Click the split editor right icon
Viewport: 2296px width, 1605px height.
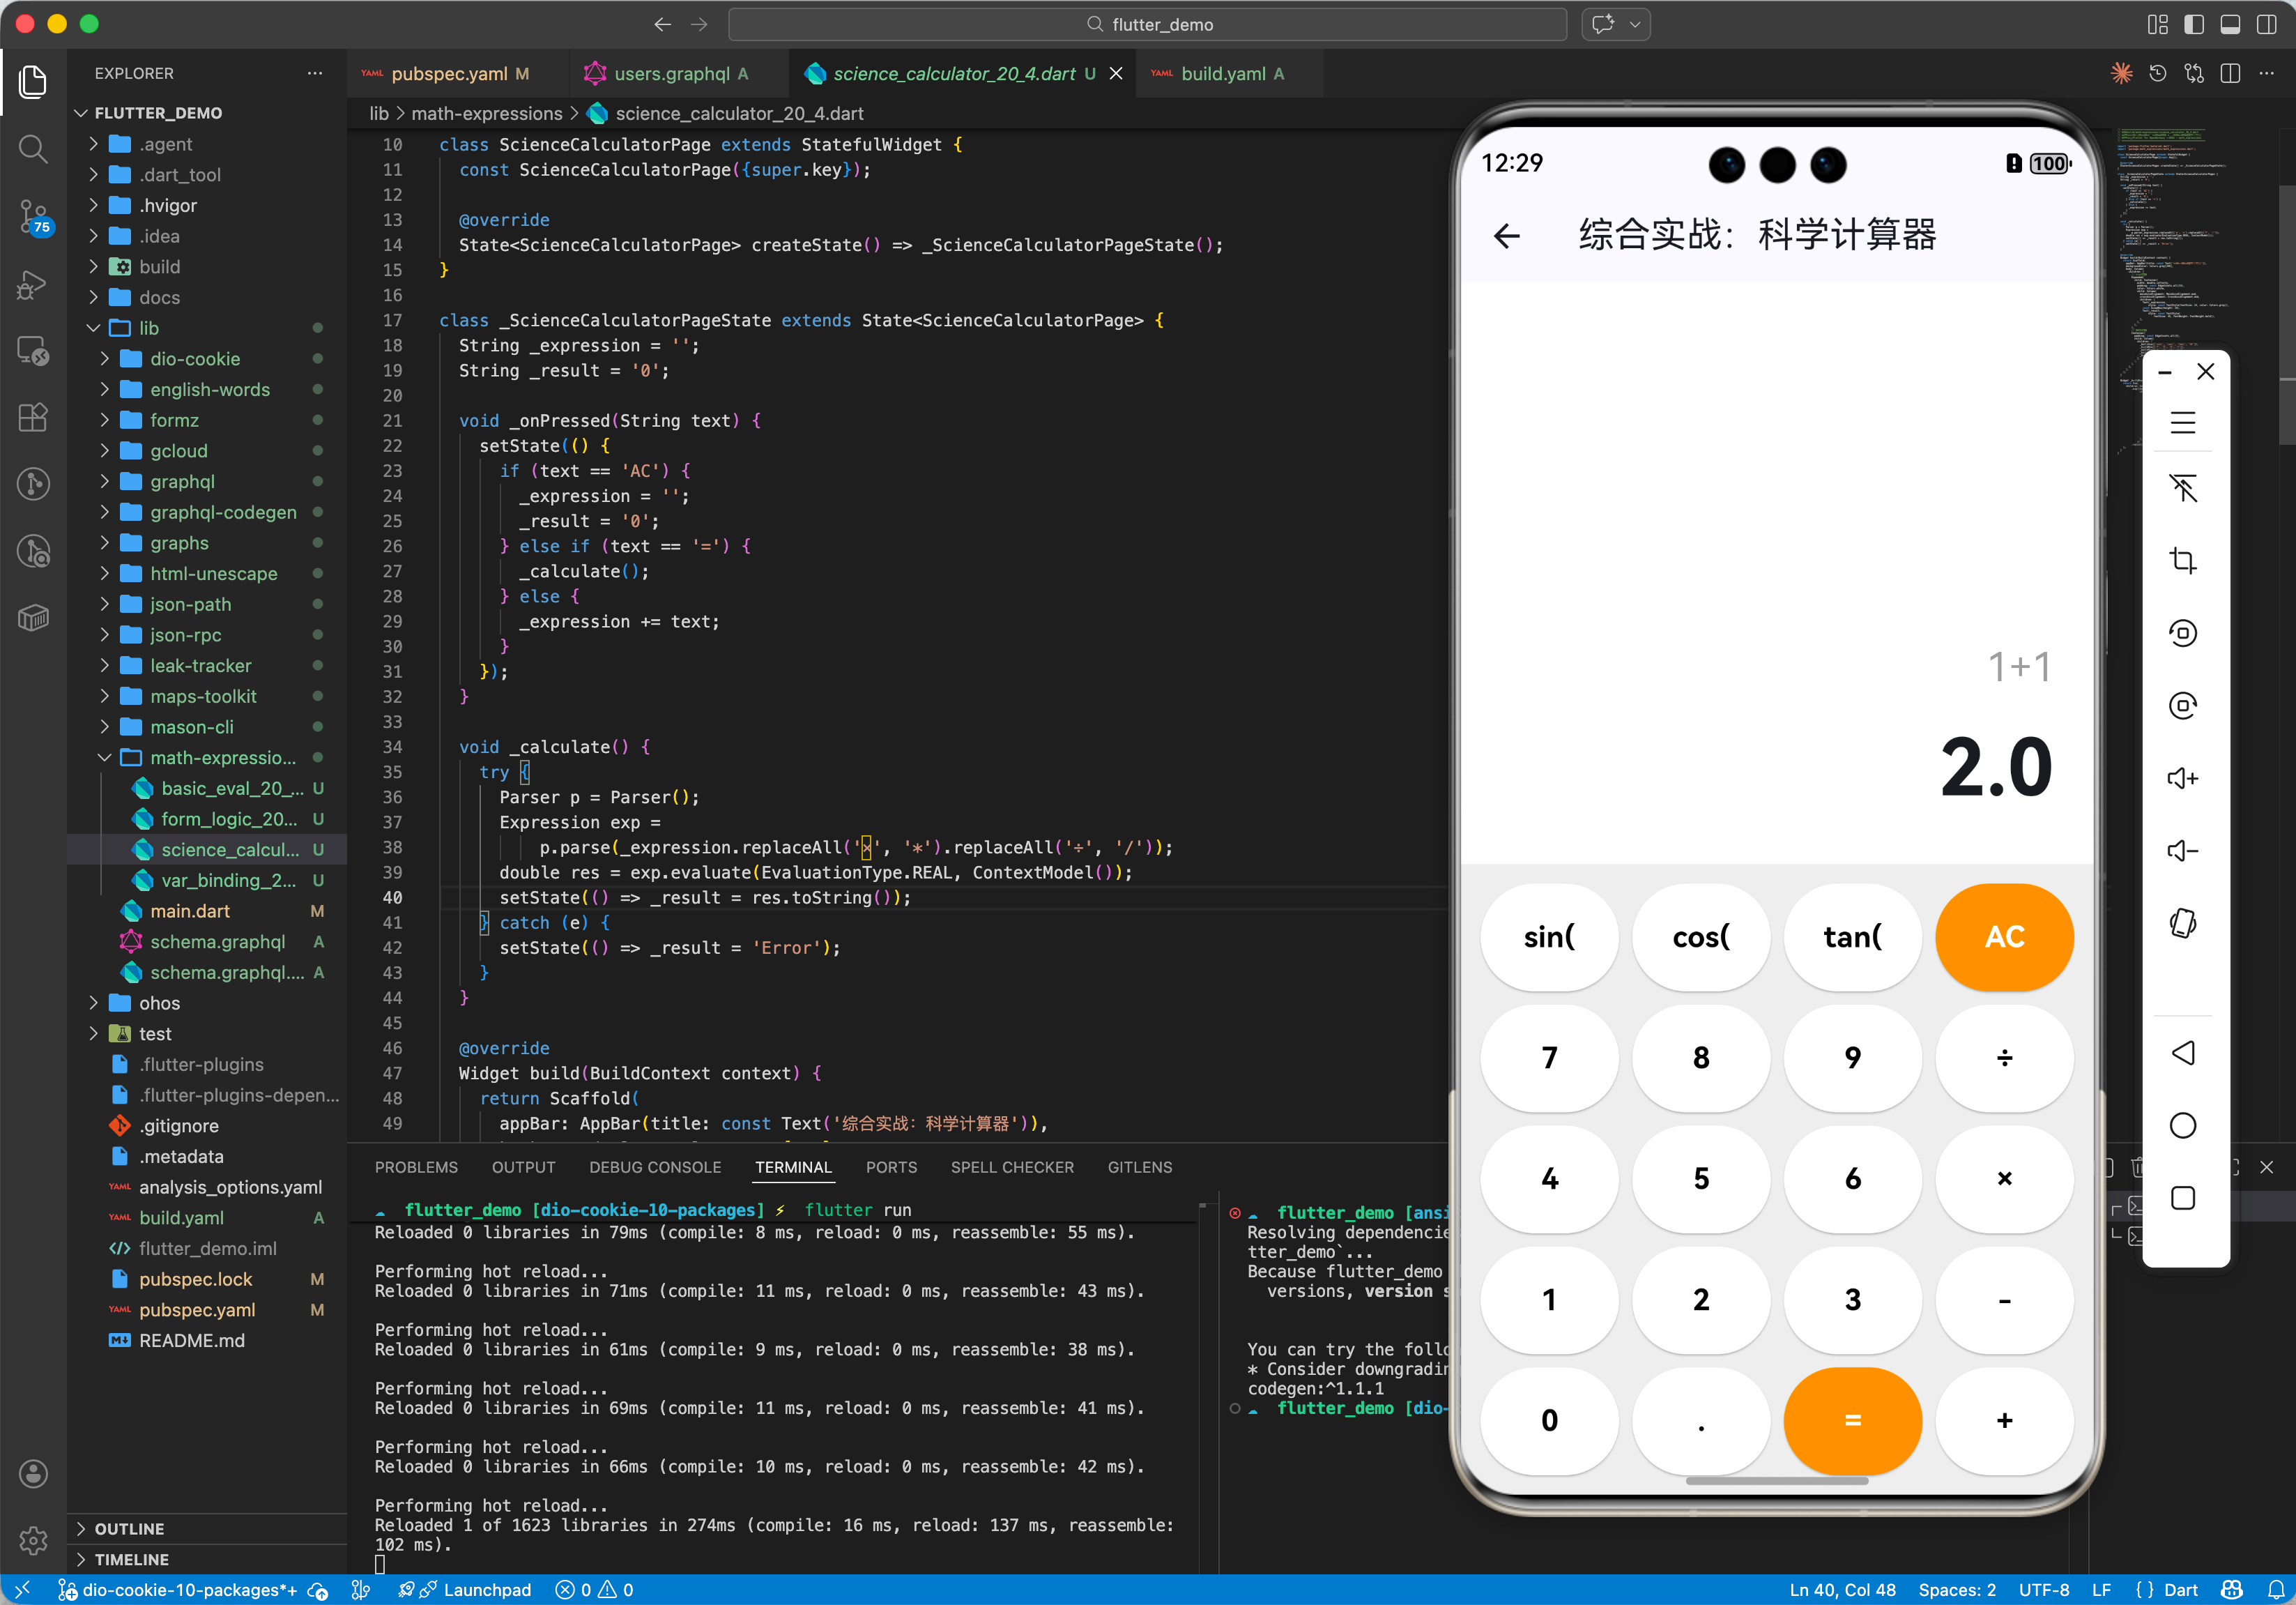(2230, 74)
